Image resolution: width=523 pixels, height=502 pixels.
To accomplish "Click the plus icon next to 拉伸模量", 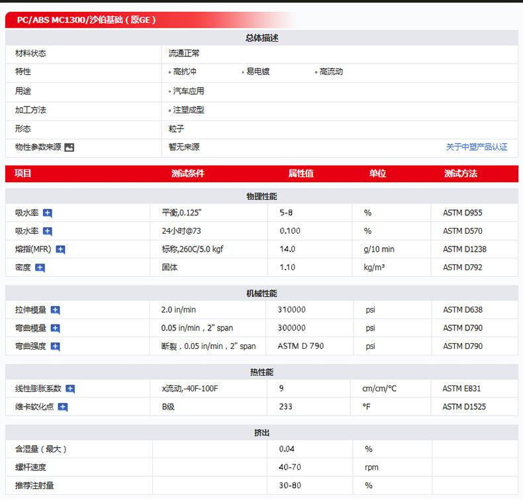I will [x=56, y=310].
